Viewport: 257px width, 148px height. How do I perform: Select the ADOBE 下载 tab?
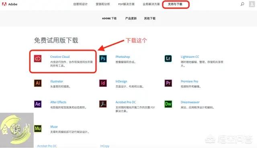(x=109, y=18)
